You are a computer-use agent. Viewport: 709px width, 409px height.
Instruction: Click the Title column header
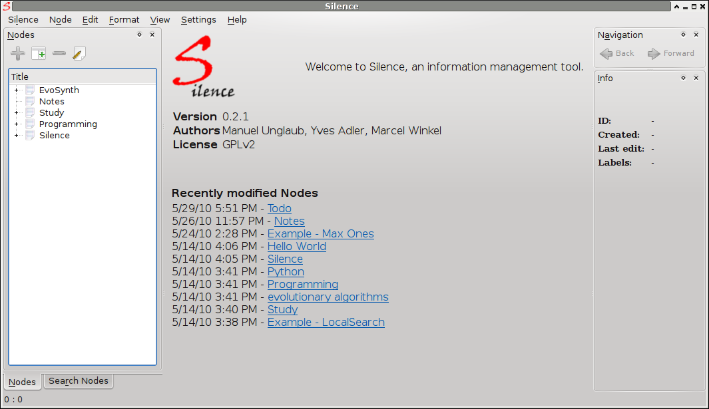[x=83, y=77]
